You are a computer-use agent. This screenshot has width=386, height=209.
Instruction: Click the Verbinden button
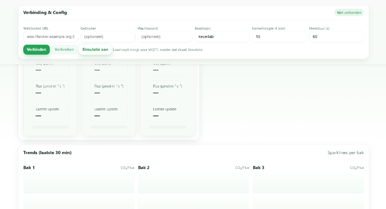tap(36, 50)
